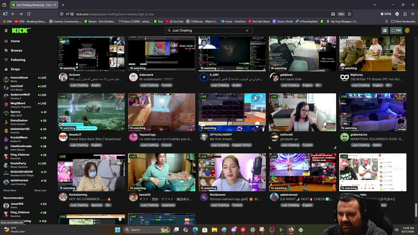Click kawai30 channel avatar
Screen dimensions: 418x235
point(133,197)
